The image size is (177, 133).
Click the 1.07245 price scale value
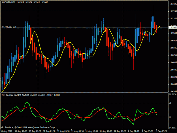point(173,11)
